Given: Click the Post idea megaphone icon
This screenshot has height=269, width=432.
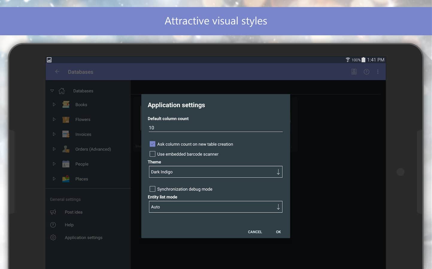Looking at the screenshot, I should (x=53, y=212).
